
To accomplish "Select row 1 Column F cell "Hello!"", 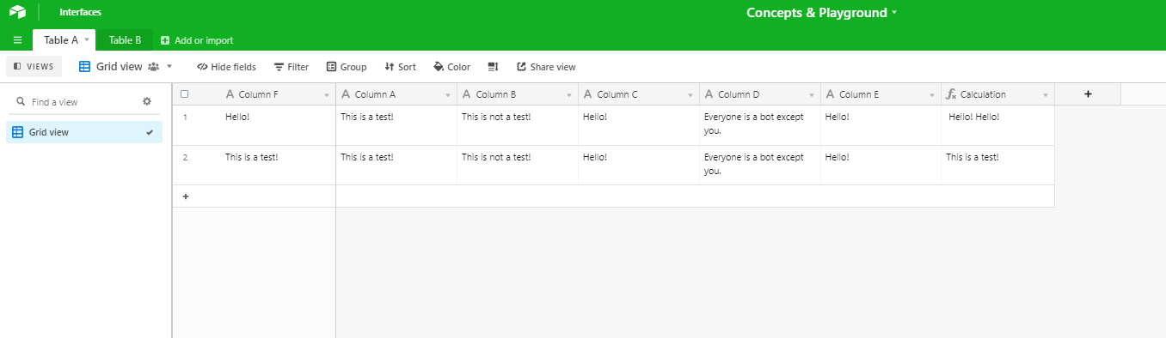I will click(277, 125).
